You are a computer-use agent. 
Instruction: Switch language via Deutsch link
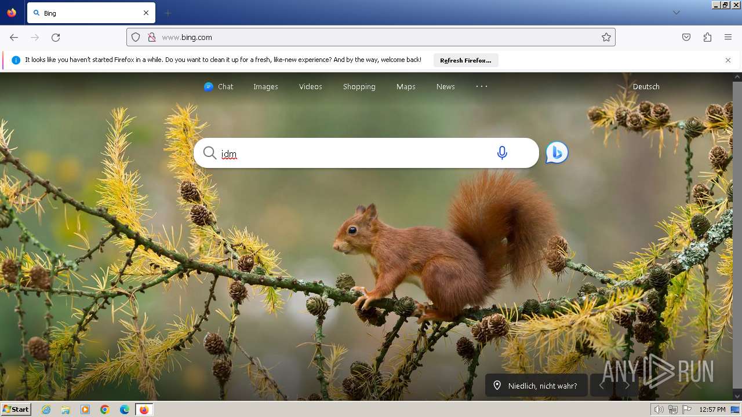coord(646,86)
